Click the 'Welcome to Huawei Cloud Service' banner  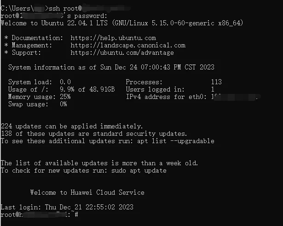point(87,192)
